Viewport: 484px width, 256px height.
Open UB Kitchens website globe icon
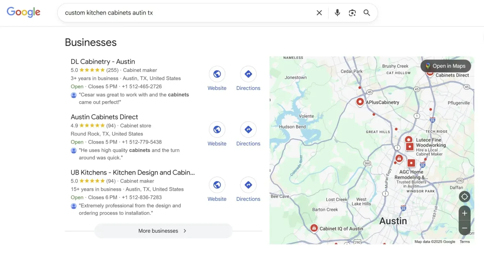coord(217,185)
